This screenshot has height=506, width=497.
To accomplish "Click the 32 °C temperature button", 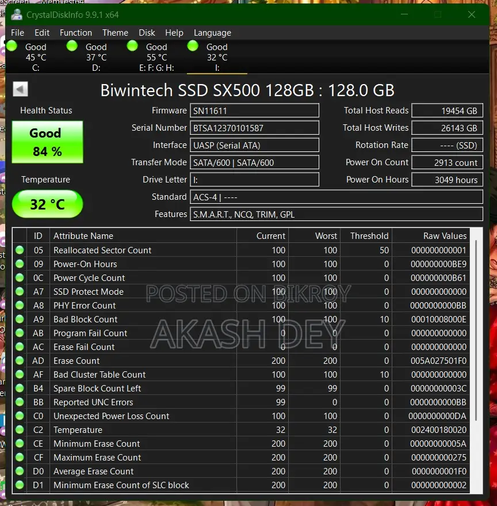I will coord(47,204).
